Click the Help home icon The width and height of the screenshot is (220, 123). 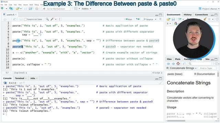tap(178, 64)
